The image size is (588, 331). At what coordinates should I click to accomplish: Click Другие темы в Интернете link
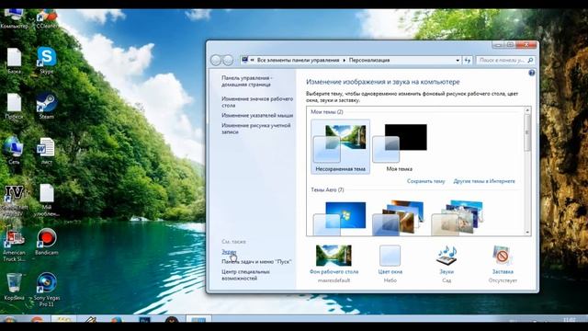pyautogui.click(x=484, y=181)
